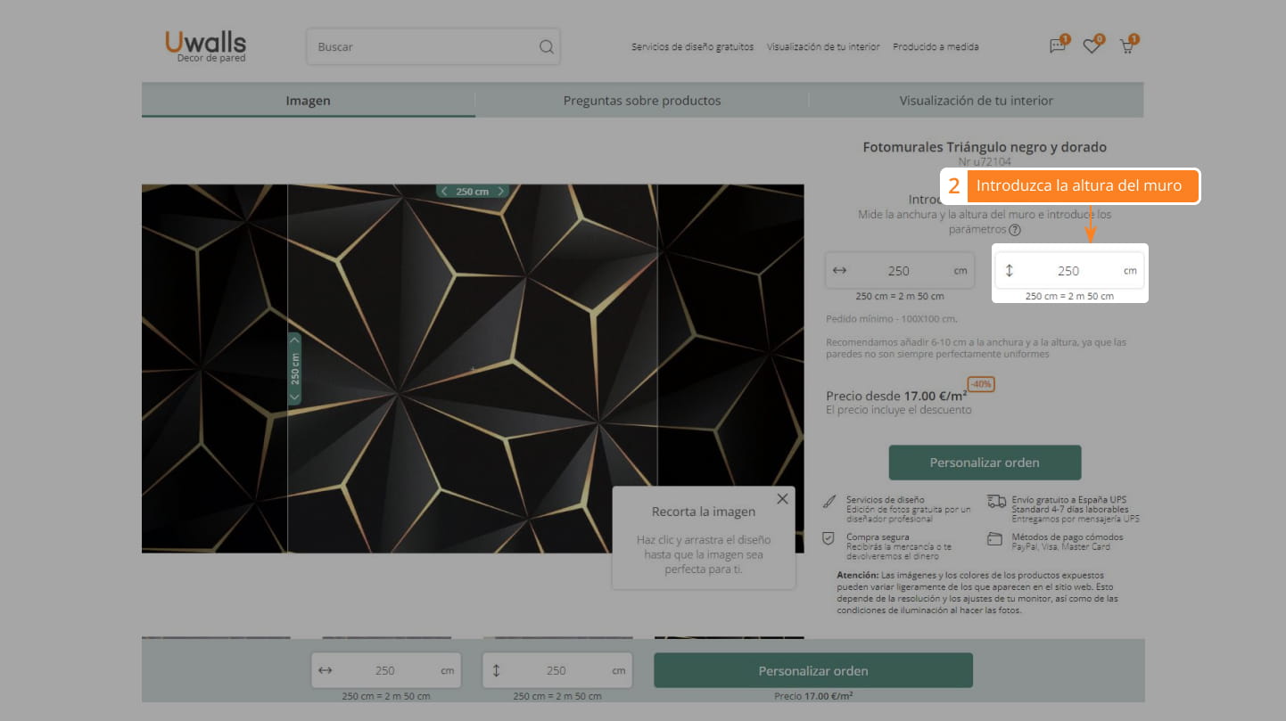
Task: Click left arrow on top width ruler
Action: (x=445, y=192)
